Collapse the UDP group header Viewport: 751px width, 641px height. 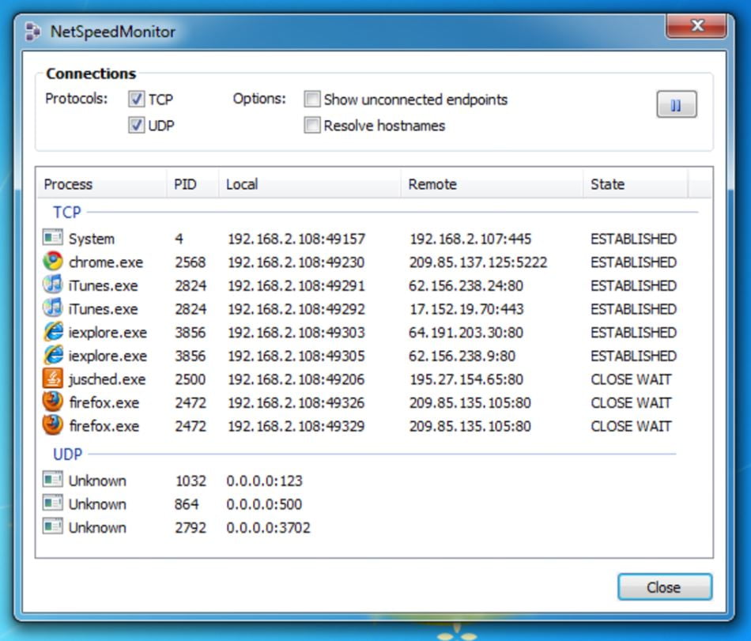click(x=67, y=454)
